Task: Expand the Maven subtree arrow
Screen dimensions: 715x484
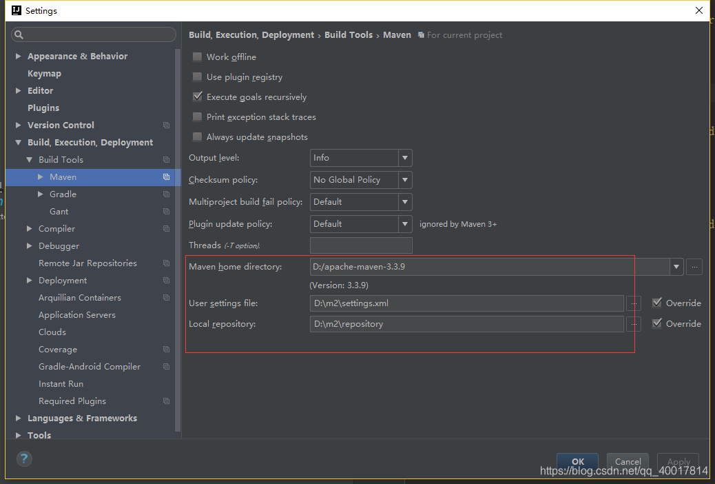Action: [x=41, y=177]
